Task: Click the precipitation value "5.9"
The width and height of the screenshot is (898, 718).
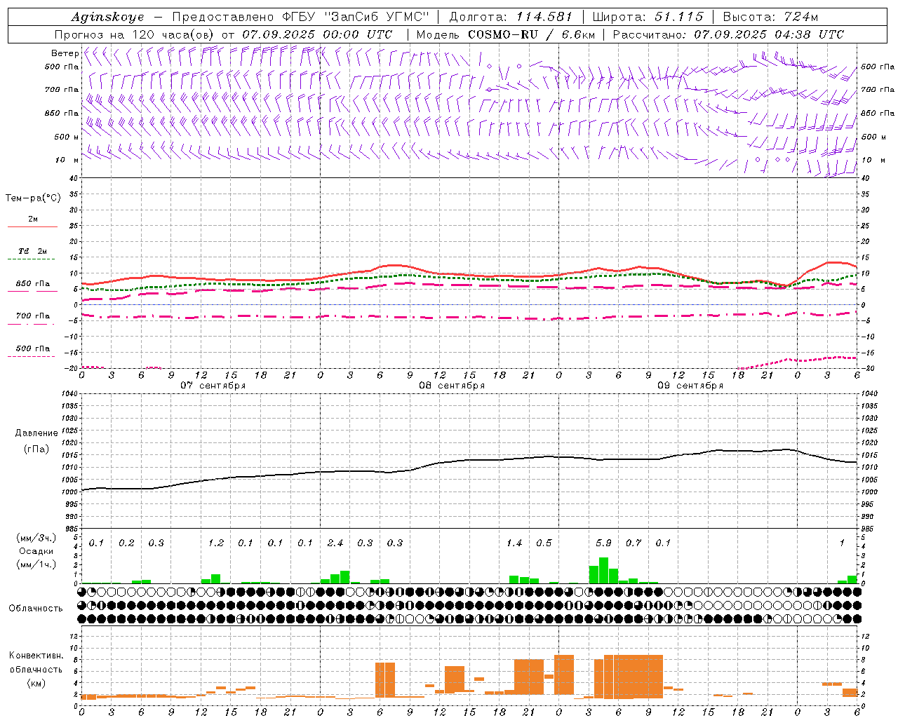Action: 603,543
